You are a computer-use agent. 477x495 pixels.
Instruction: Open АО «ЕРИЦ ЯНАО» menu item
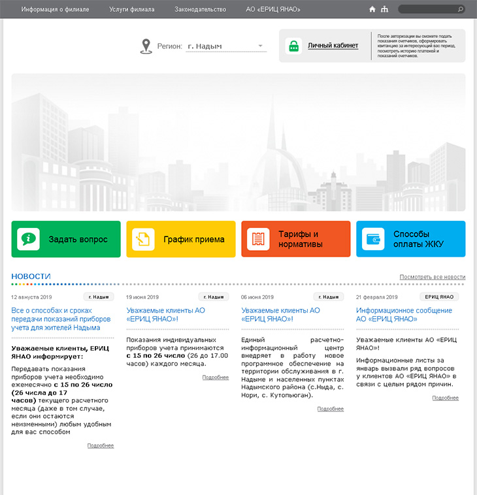273,10
